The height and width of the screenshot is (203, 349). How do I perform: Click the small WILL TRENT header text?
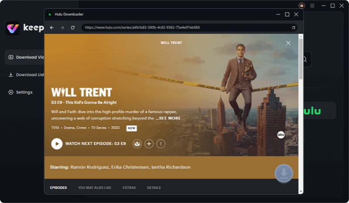click(x=171, y=43)
